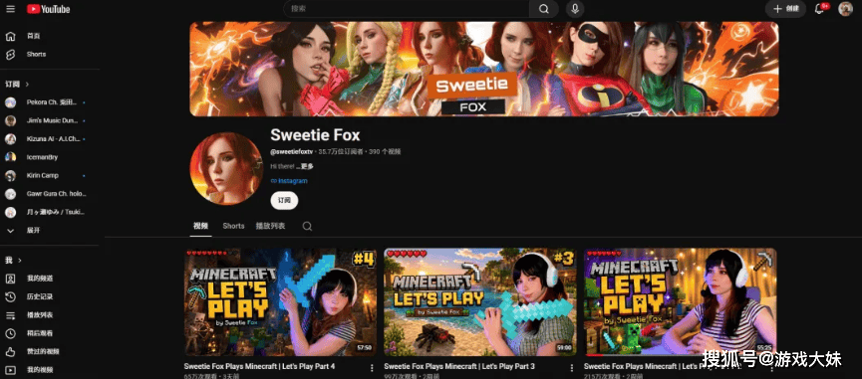Expand the 我 section header
The image size is (862, 379).
[14, 261]
